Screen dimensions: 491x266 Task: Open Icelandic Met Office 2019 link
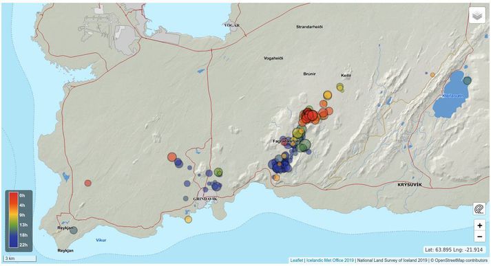[330, 261]
